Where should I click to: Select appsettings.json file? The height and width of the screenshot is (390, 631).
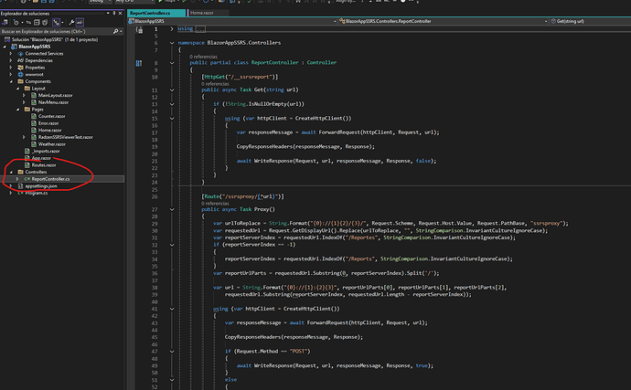coord(40,186)
